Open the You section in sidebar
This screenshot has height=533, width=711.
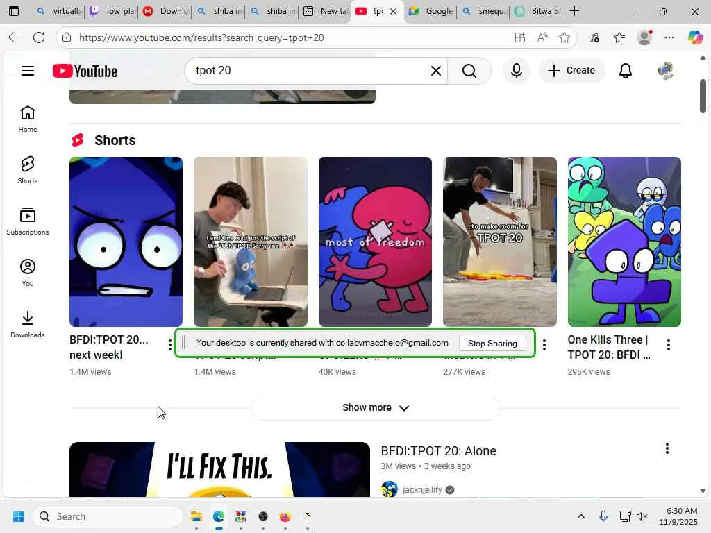(28, 273)
